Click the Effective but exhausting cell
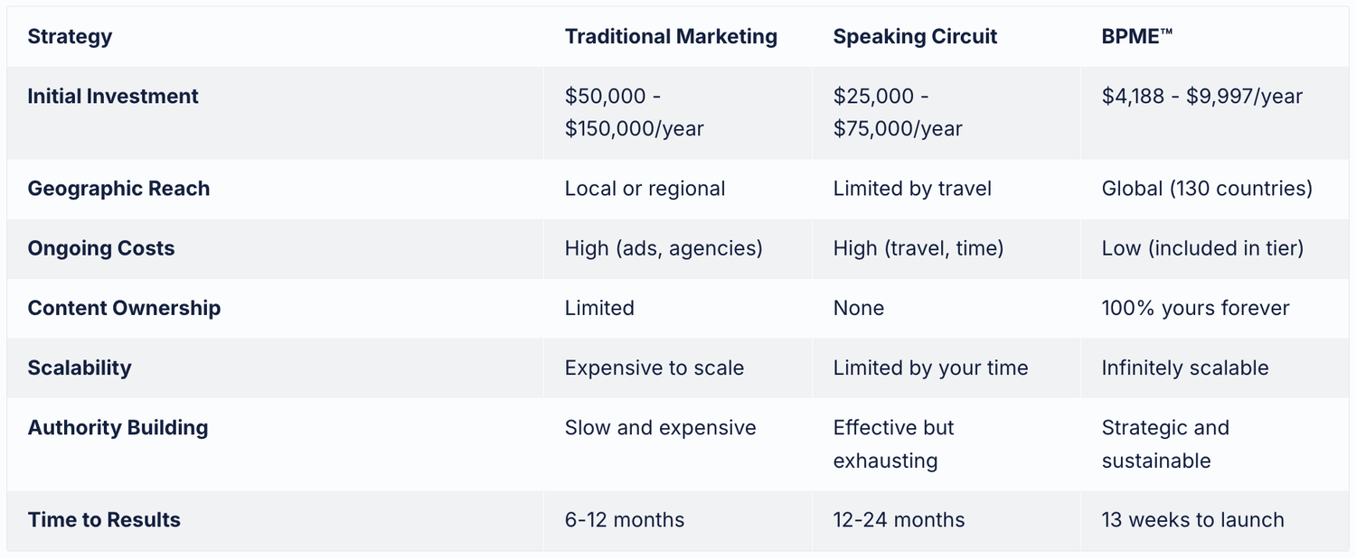Image resolution: width=1356 pixels, height=558 pixels. pyautogui.click(x=893, y=443)
